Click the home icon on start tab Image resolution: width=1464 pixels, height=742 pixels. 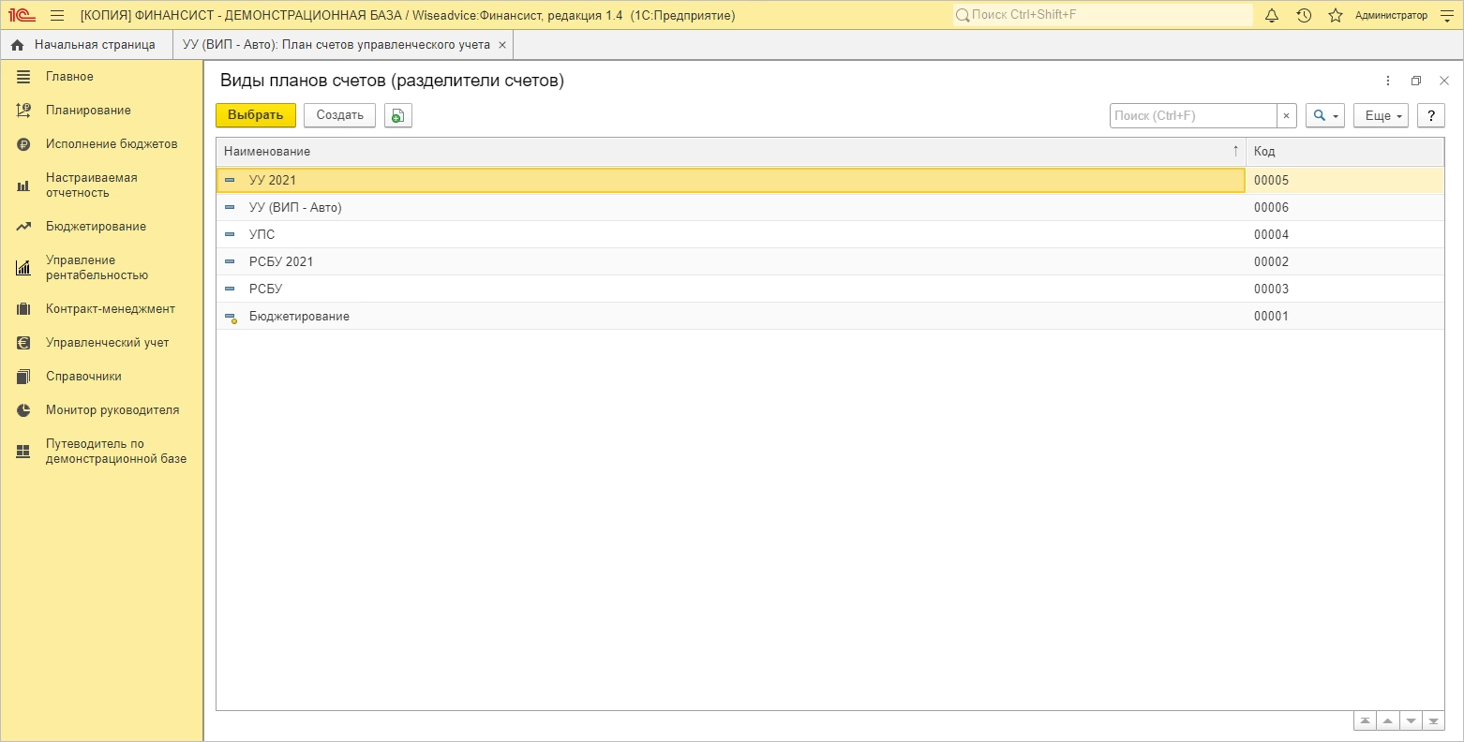click(x=18, y=45)
